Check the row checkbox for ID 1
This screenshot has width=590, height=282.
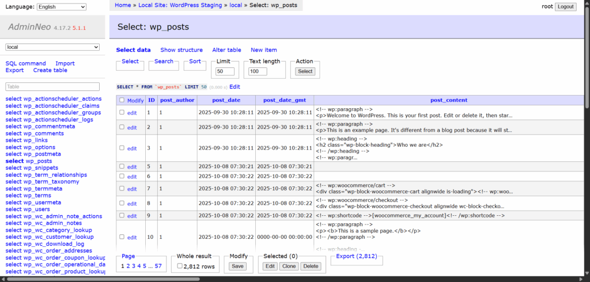[x=122, y=113]
